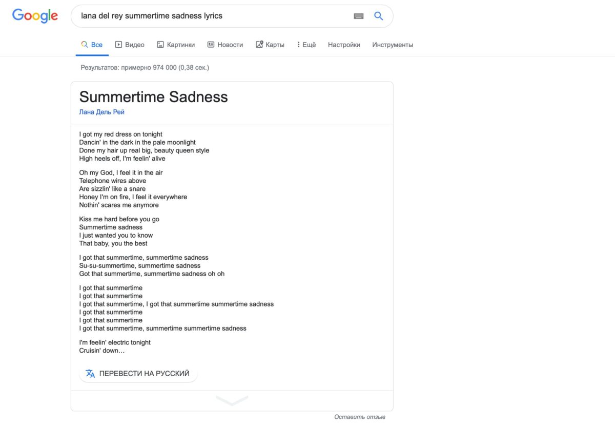
Task: Click the blue magnifier search button
Action: click(x=379, y=16)
